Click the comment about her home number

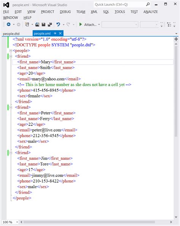coord(74,84)
